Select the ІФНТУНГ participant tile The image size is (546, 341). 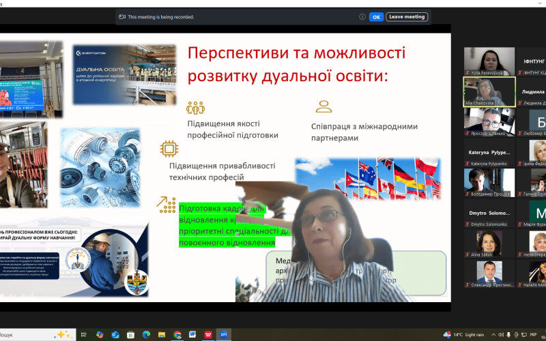(x=532, y=61)
